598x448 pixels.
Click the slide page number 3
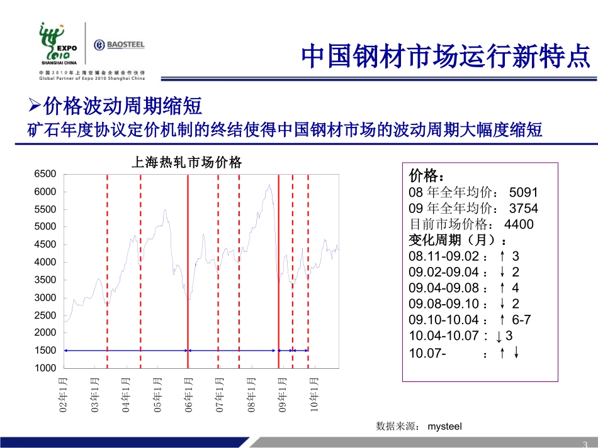tap(585, 444)
